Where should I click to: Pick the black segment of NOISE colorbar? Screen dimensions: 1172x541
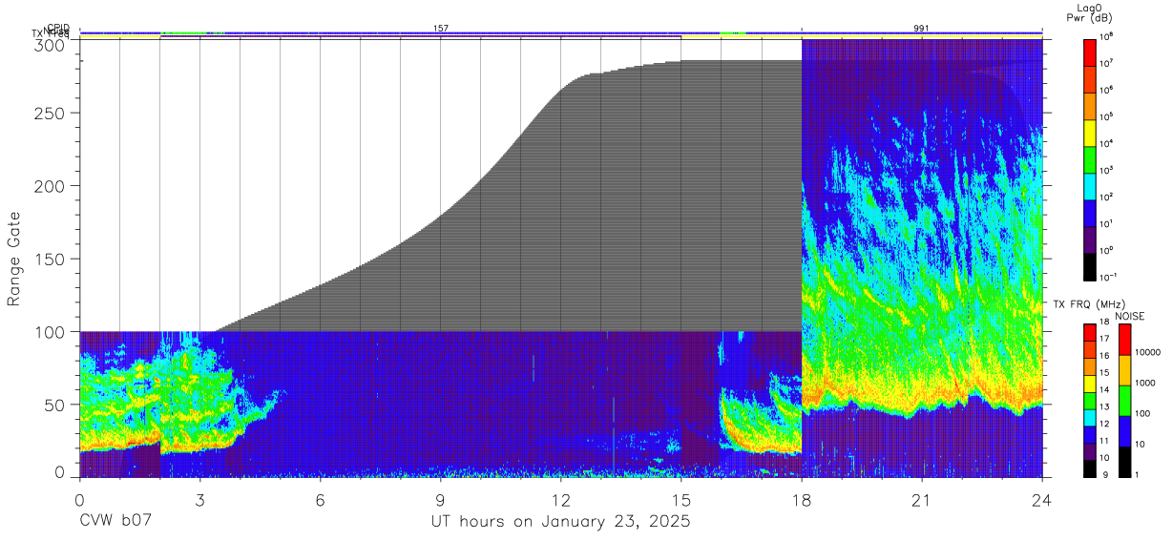click(x=1124, y=462)
